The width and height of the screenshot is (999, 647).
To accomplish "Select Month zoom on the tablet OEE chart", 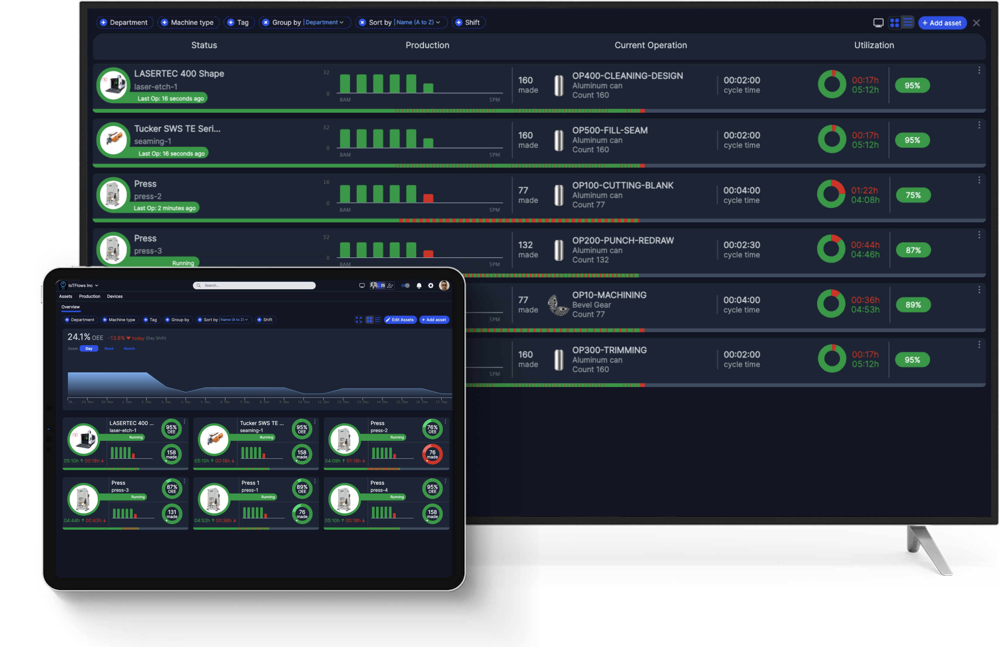I will [129, 349].
